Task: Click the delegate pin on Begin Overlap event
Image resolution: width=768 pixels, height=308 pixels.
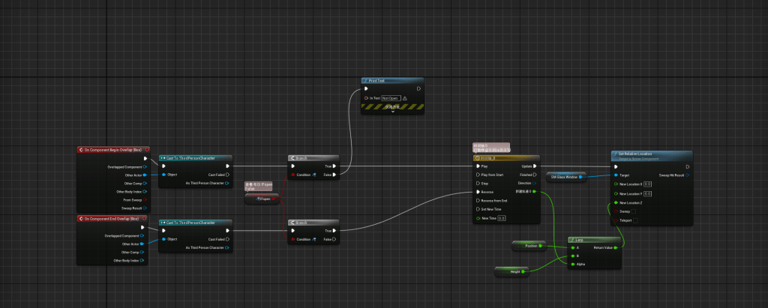Action: point(145,150)
